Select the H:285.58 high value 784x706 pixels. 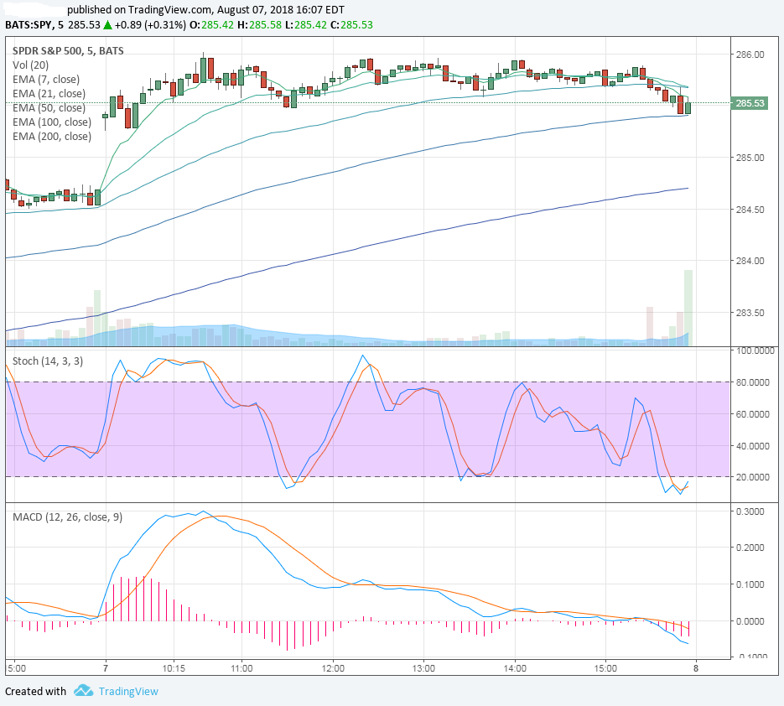pyautogui.click(x=259, y=25)
